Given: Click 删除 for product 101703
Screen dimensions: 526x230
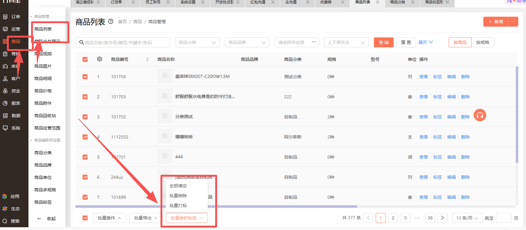Looking at the screenshot, I should click(x=465, y=97).
